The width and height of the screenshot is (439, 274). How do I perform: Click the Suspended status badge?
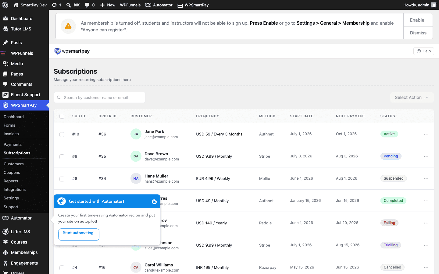tap(394, 178)
